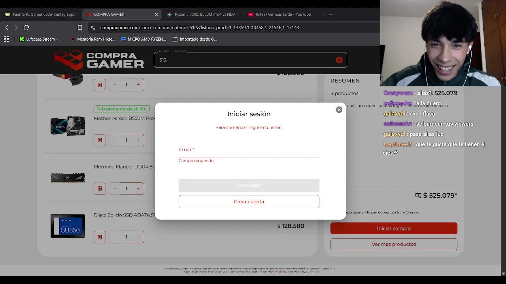Open a new browser tab
Screen dimensions: 506x284
[x=331, y=14]
